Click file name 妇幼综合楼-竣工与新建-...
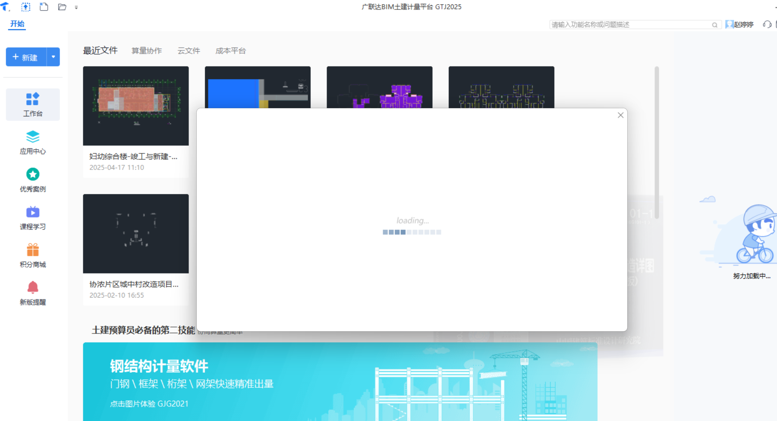 [133, 157]
